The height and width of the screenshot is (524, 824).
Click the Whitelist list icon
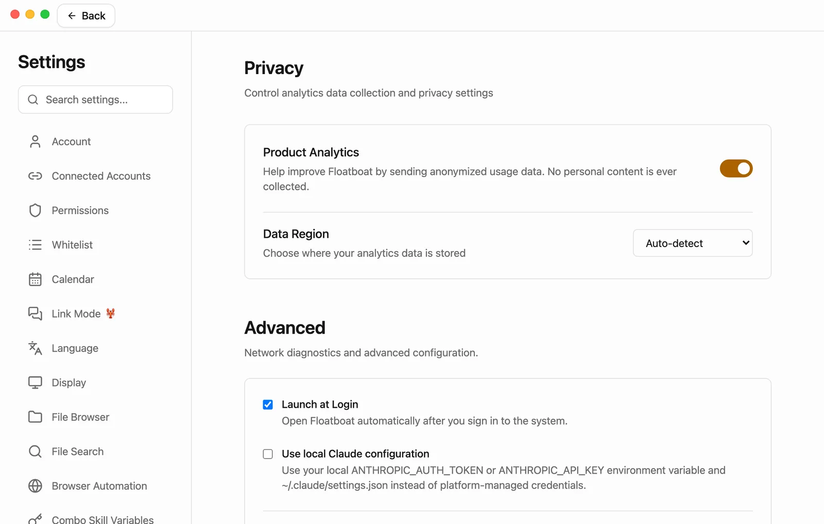[x=35, y=245]
